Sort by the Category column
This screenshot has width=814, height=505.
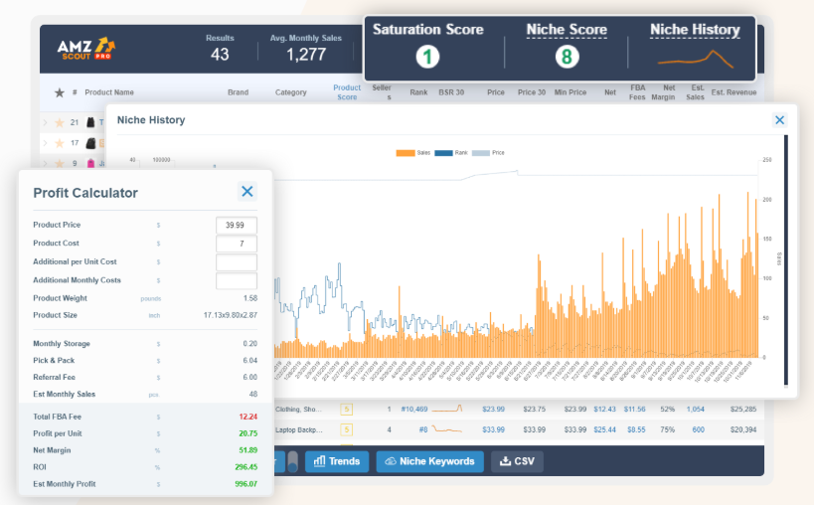(290, 92)
